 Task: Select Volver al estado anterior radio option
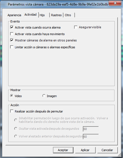tap(16, 136)
